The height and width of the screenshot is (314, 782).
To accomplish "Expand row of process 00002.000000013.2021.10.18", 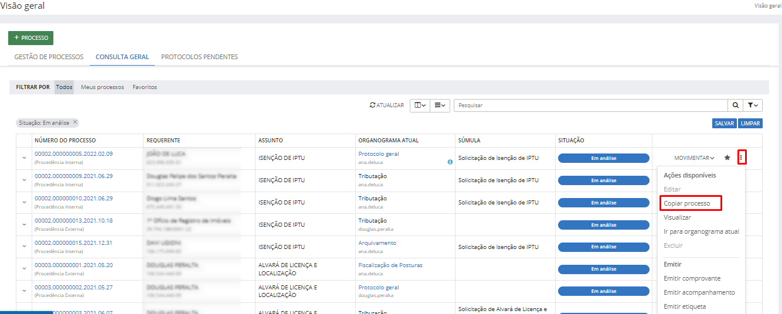I will [24, 224].
